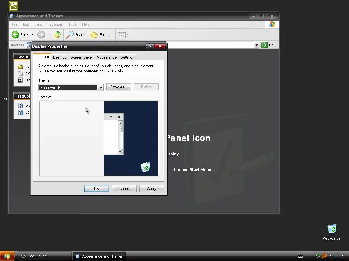
Task: Click the Appearance and Themes taskbar button
Action: click(99, 256)
